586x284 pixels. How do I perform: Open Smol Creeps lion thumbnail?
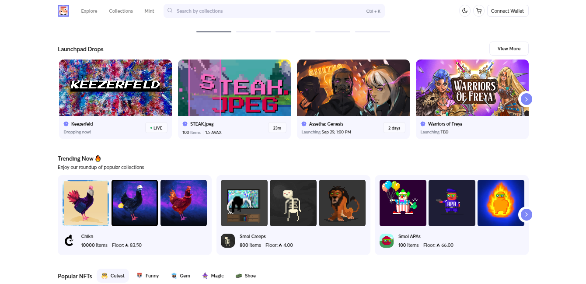pos(342,203)
